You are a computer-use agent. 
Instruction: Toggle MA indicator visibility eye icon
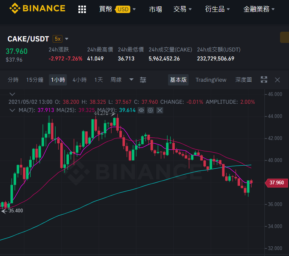141,110
